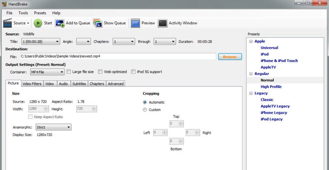Screen dimensions: 329x170
Task: Click the Left crop spinner
Action: (160, 132)
